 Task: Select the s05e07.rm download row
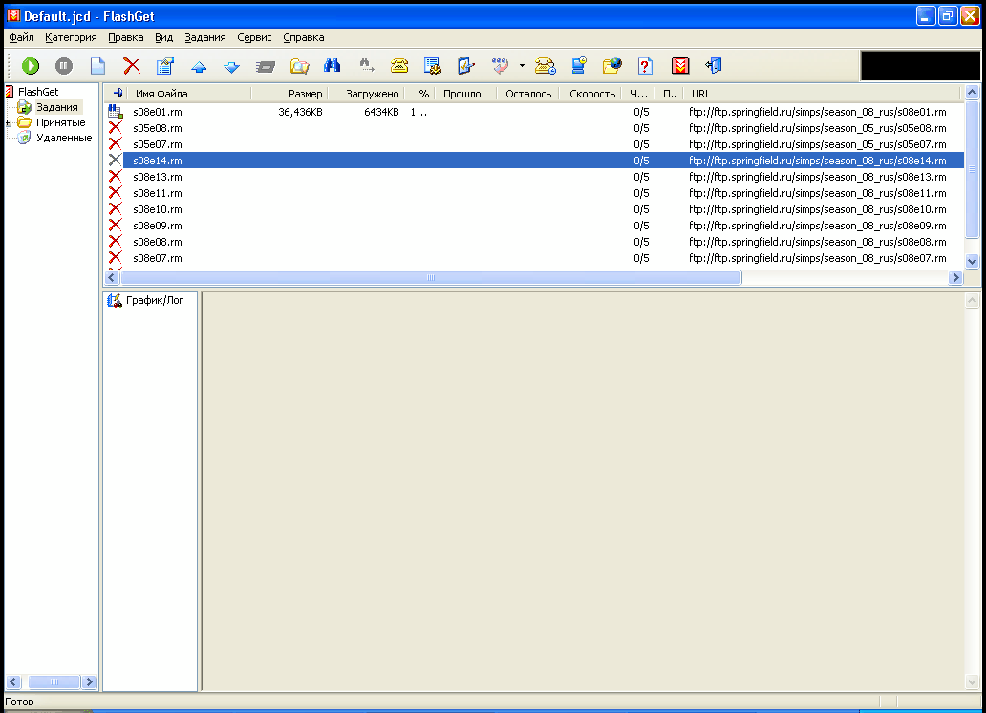534,144
